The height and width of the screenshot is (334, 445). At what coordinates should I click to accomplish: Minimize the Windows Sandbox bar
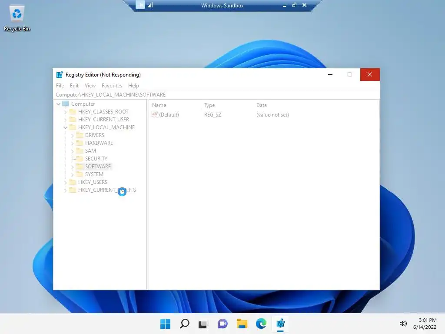tap(284, 5)
